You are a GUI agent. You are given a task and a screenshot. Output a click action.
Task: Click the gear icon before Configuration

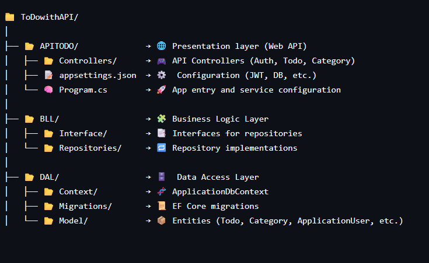(x=162, y=75)
